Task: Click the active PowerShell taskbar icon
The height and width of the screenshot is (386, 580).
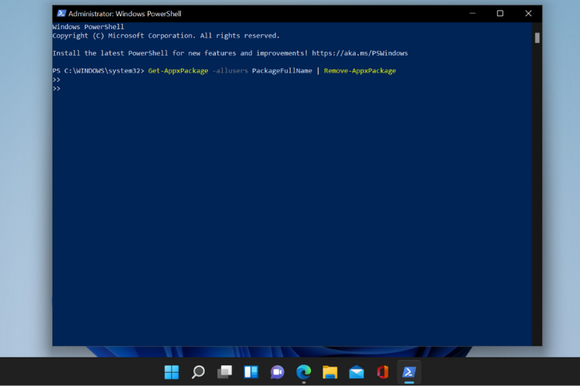Action: 409,372
